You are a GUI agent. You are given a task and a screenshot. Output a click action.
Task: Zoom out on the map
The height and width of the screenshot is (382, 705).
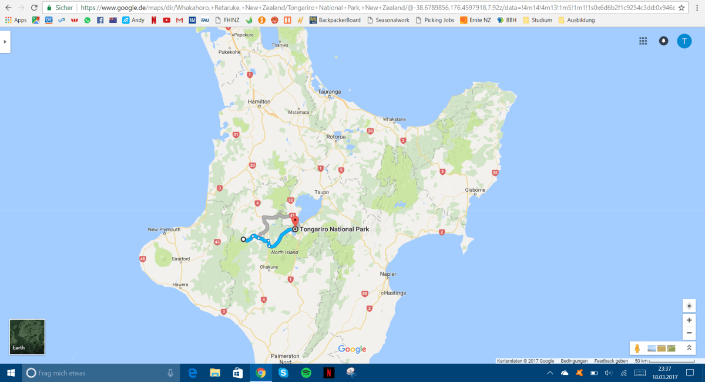click(689, 333)
